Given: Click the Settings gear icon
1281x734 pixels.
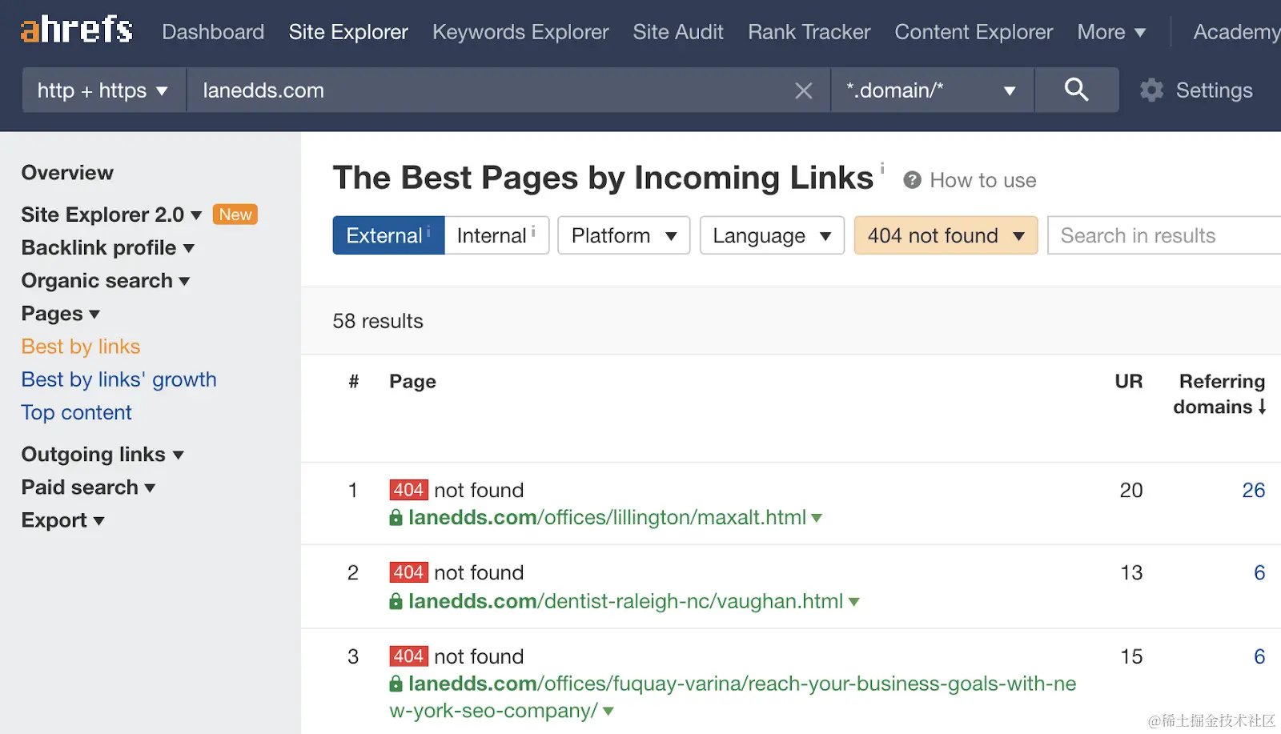Looking at the screenshot, I should coord(1151,90).
